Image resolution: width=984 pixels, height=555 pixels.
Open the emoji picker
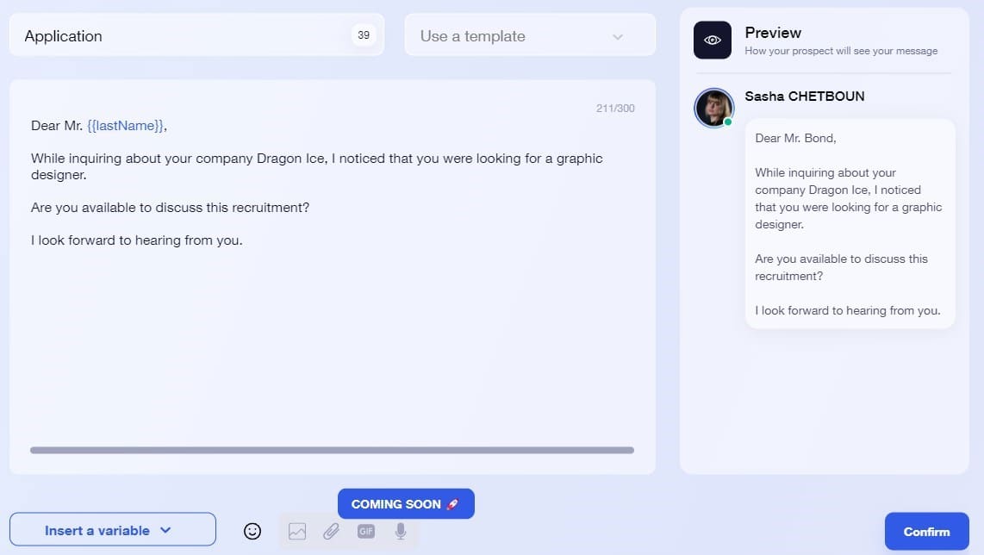252,530
